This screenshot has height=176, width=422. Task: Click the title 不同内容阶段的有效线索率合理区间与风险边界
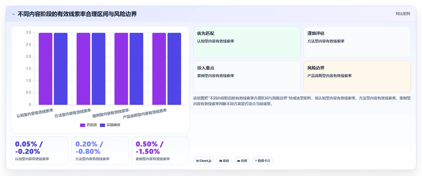pyautogui.click(x=77, y=14)
